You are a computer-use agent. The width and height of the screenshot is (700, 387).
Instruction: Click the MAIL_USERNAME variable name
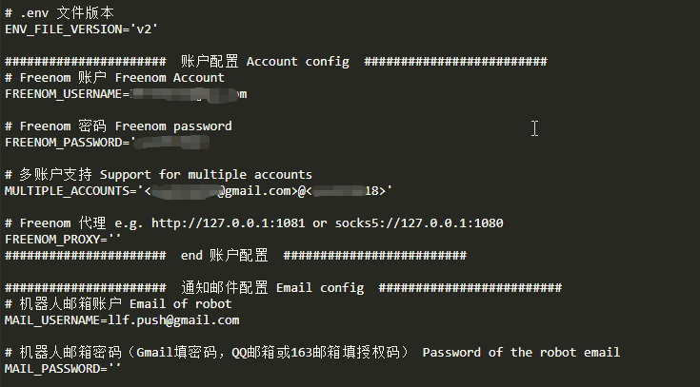pyautogui.click(x=52, y=320)
